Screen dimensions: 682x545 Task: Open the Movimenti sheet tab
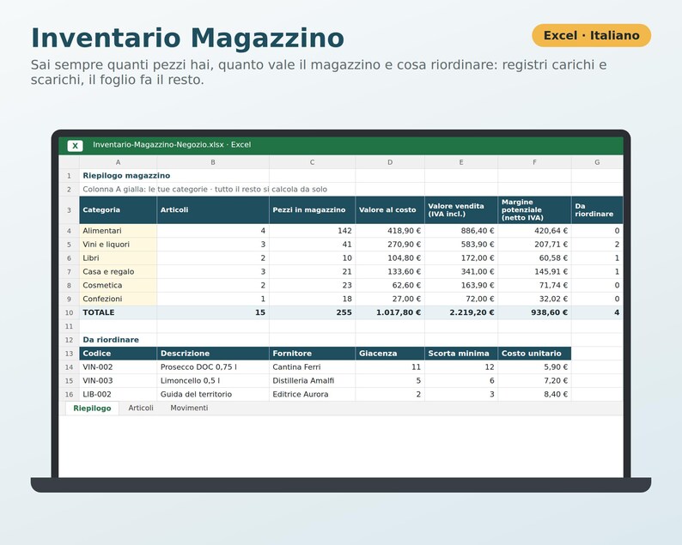pos(189,408)
